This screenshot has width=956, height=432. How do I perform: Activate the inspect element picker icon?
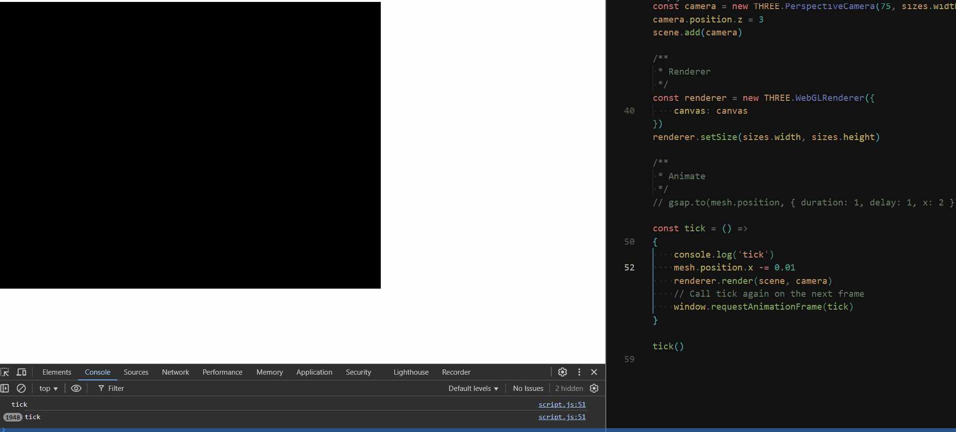click(5, 372)
